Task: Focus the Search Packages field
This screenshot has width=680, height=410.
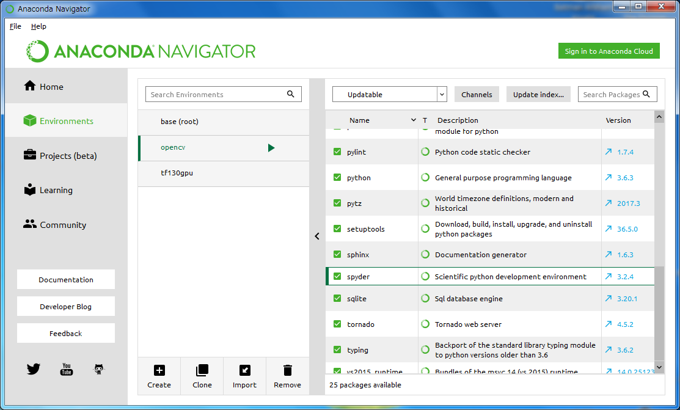Action: coord(618,94)
